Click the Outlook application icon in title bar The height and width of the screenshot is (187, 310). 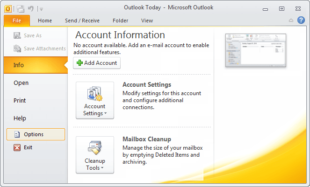point(8,9)
